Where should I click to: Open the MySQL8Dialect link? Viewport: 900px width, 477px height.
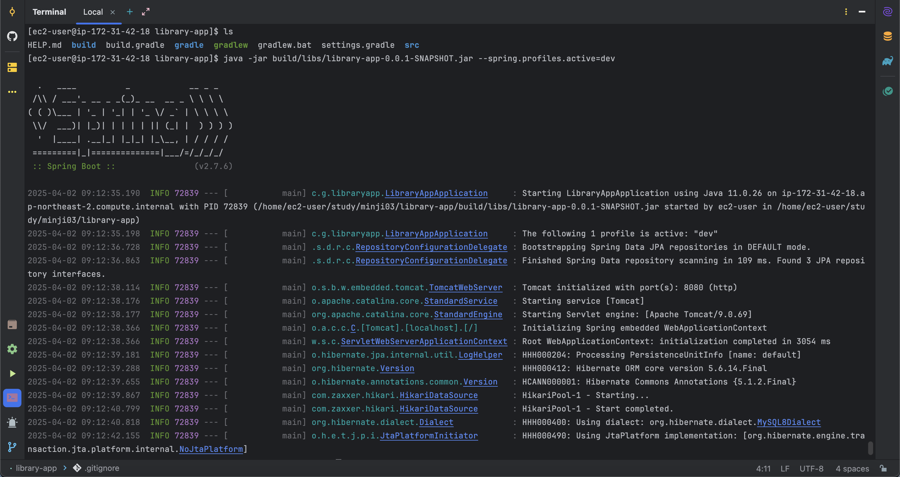[x=789, y=422]
